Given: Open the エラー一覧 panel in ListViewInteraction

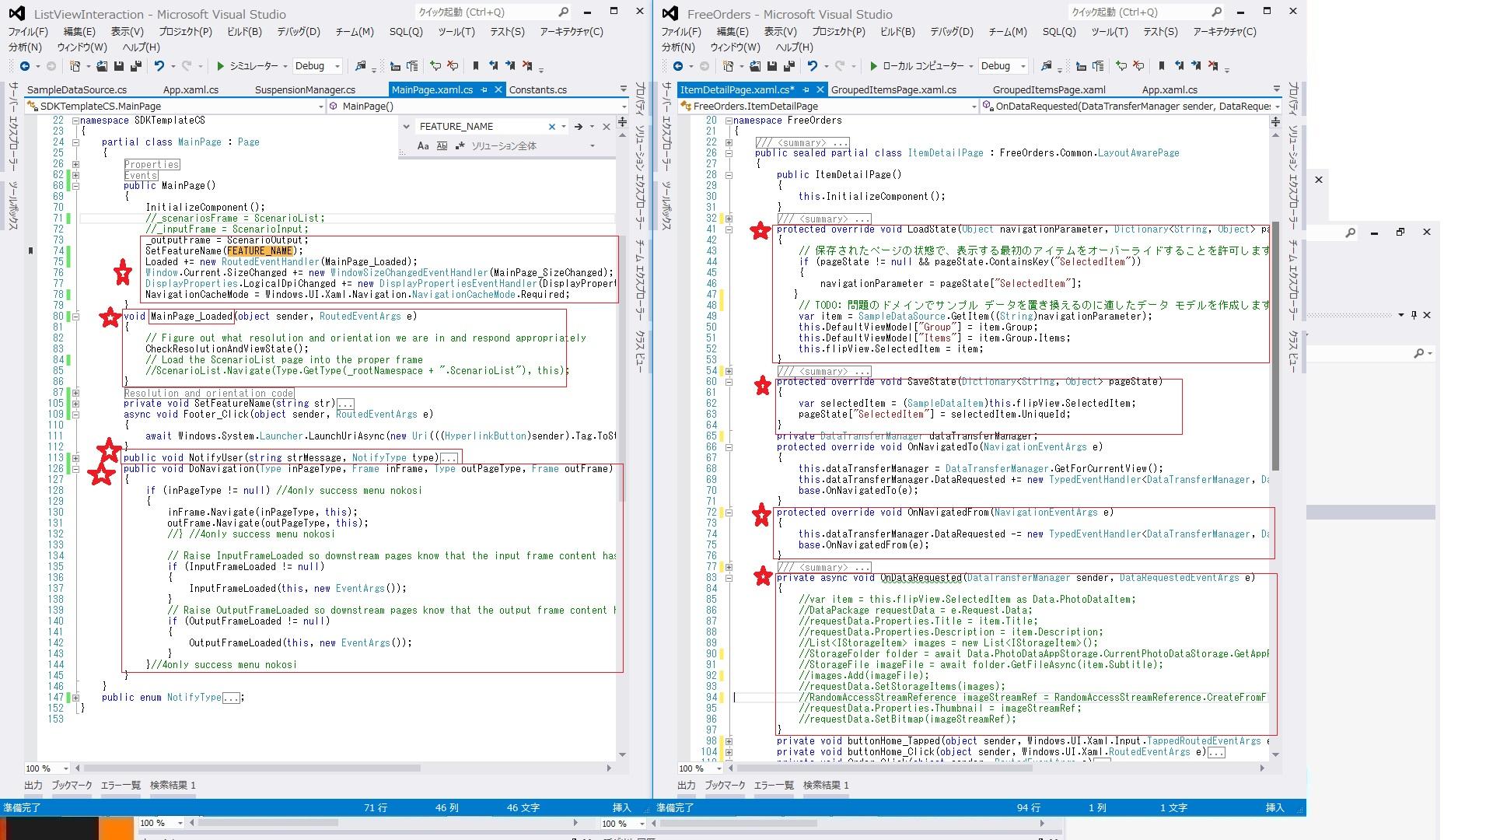Looking at the screenshot, I should coord(121,786).
